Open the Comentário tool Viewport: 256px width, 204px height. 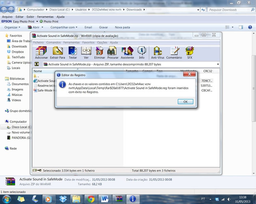[x=174, y=52]
